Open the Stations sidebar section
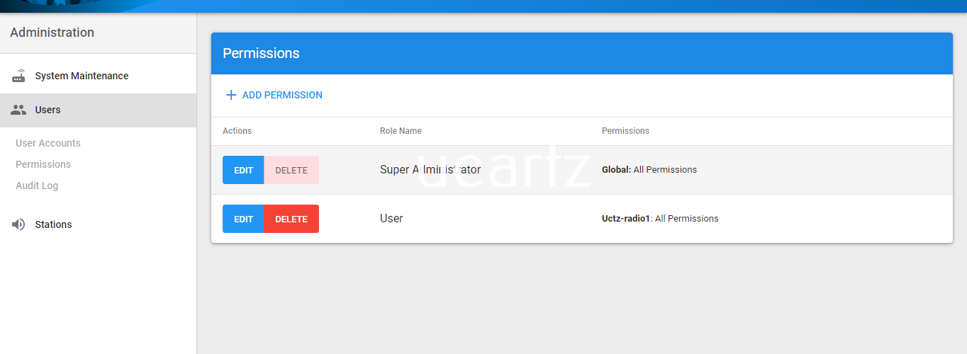The width and height of the screenshot is (967, 354). point(98,224)
